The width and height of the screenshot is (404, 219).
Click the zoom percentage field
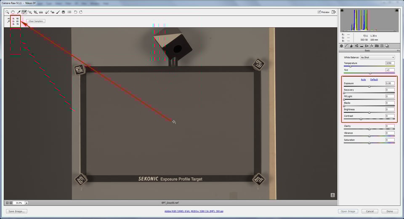pyautogui.click(x=19, y=203)
